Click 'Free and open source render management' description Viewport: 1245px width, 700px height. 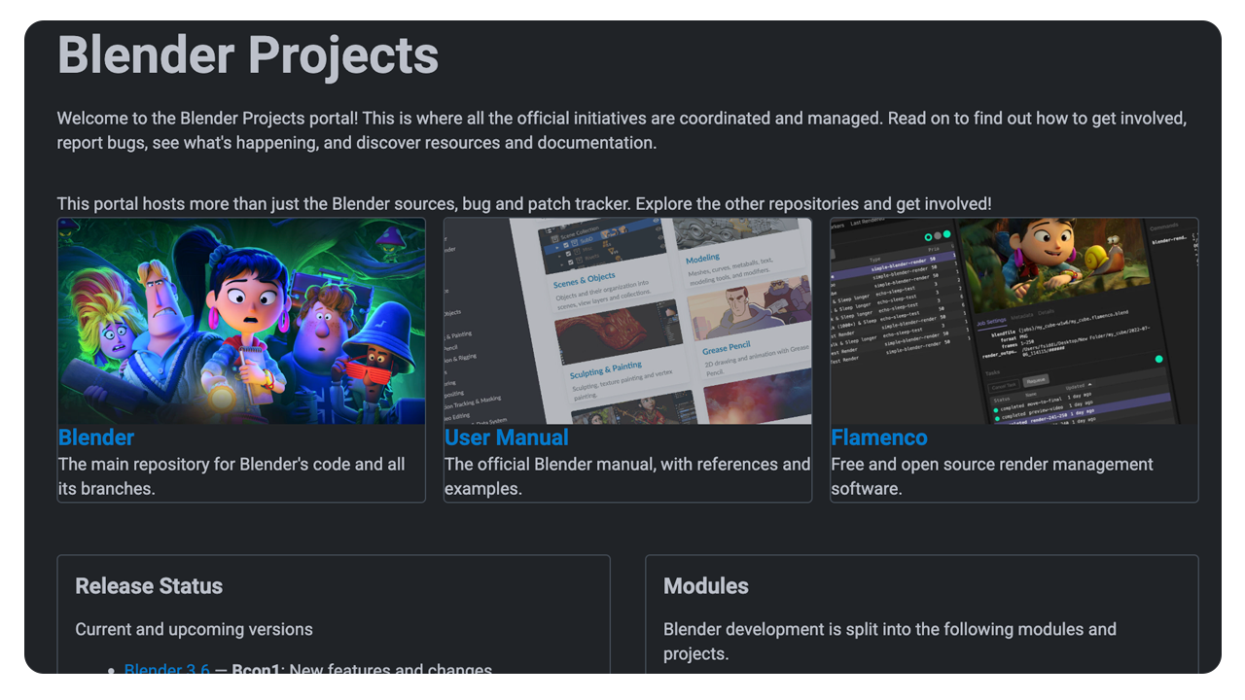coord(992,476)
